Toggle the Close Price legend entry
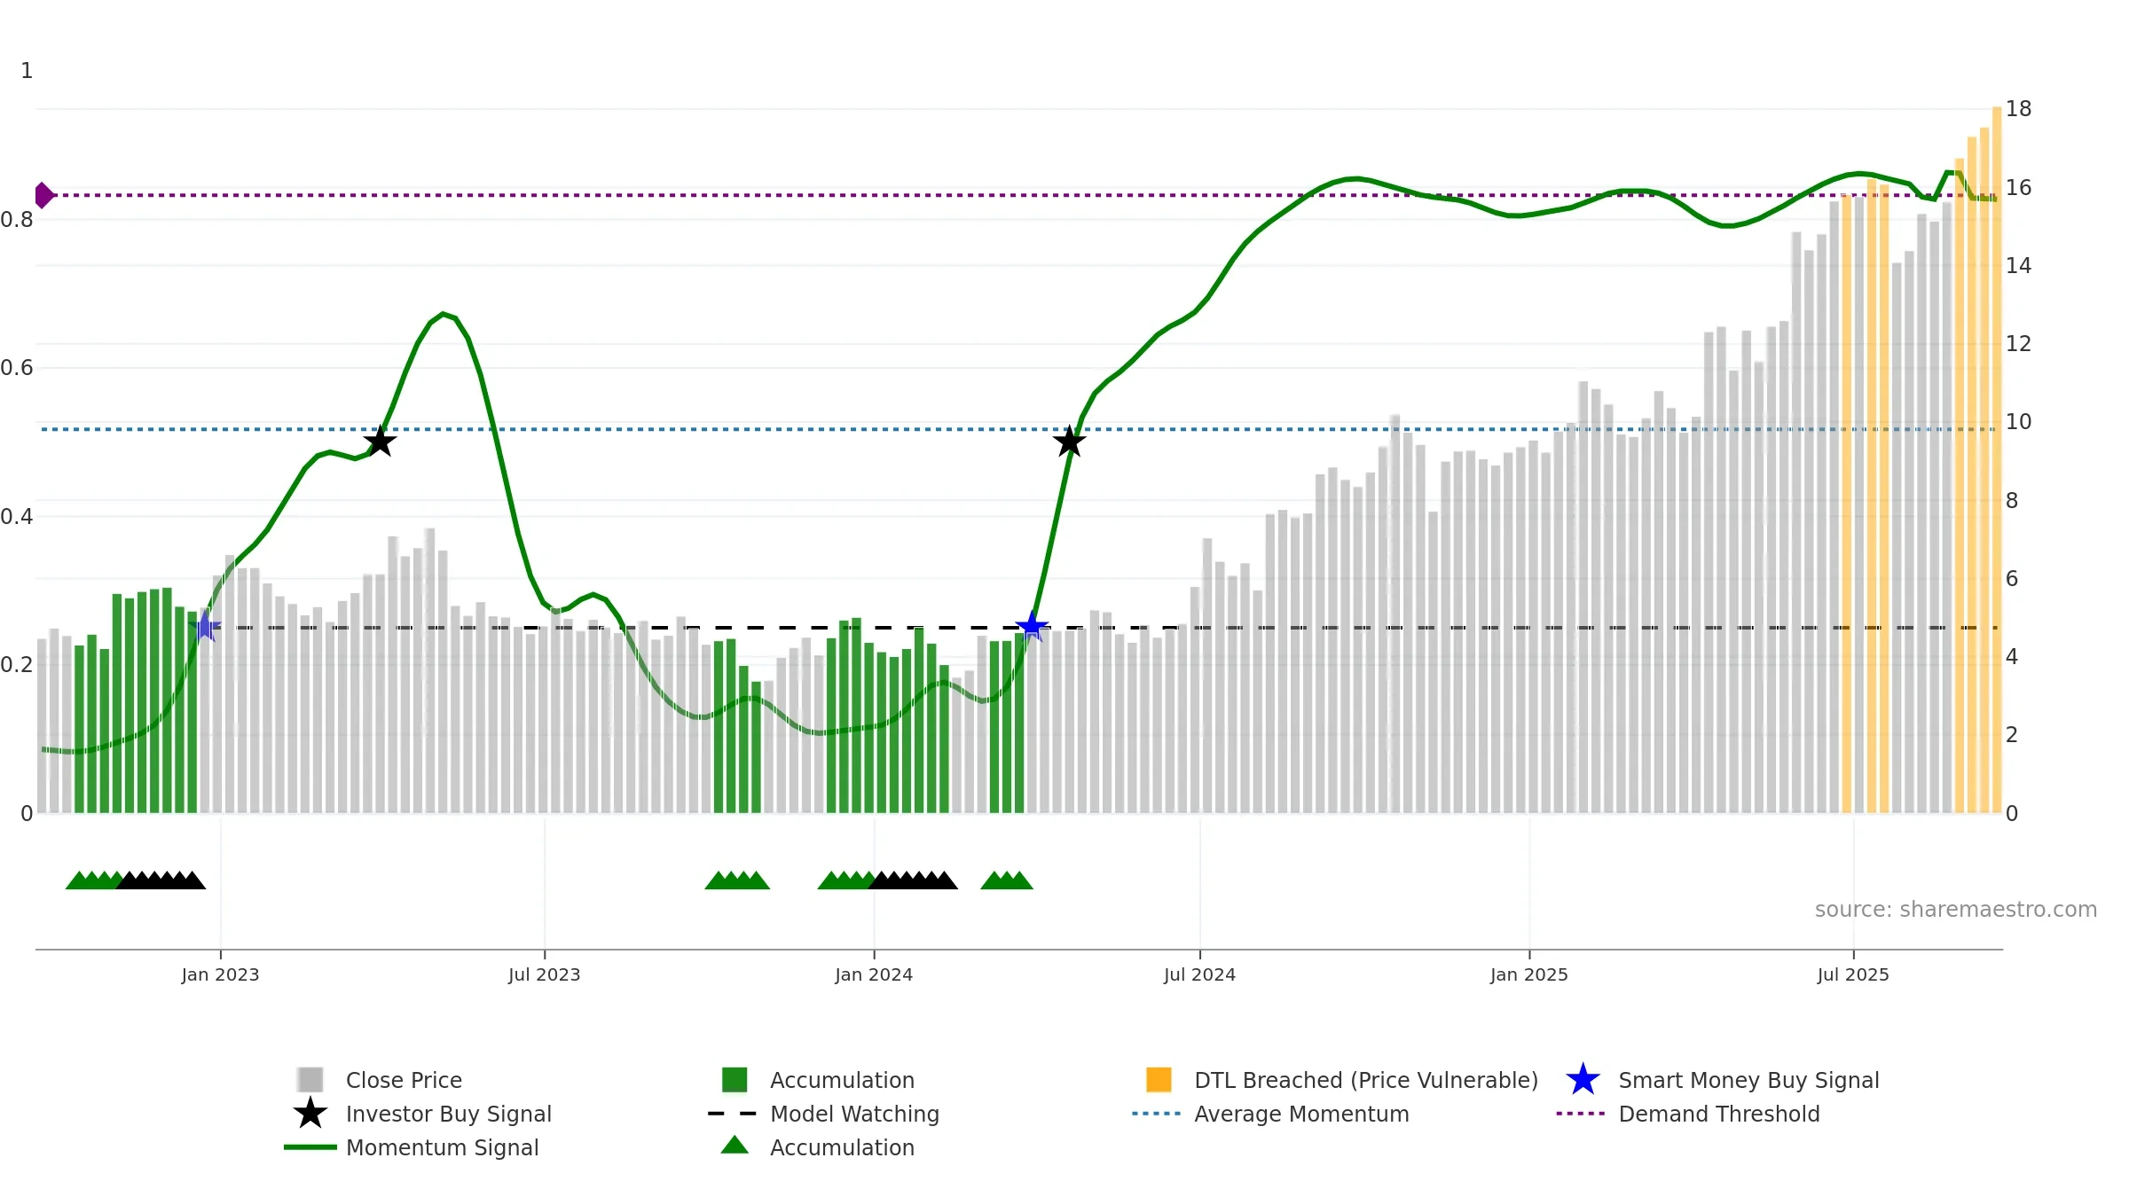 (404, 1080)
